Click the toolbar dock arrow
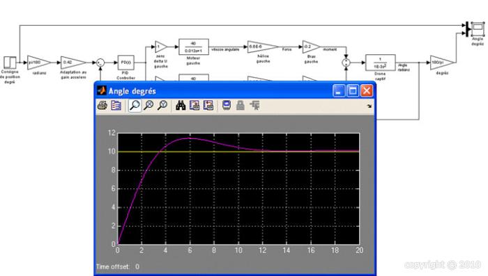The width and height of the screenshot is (488, 276). 369,106
